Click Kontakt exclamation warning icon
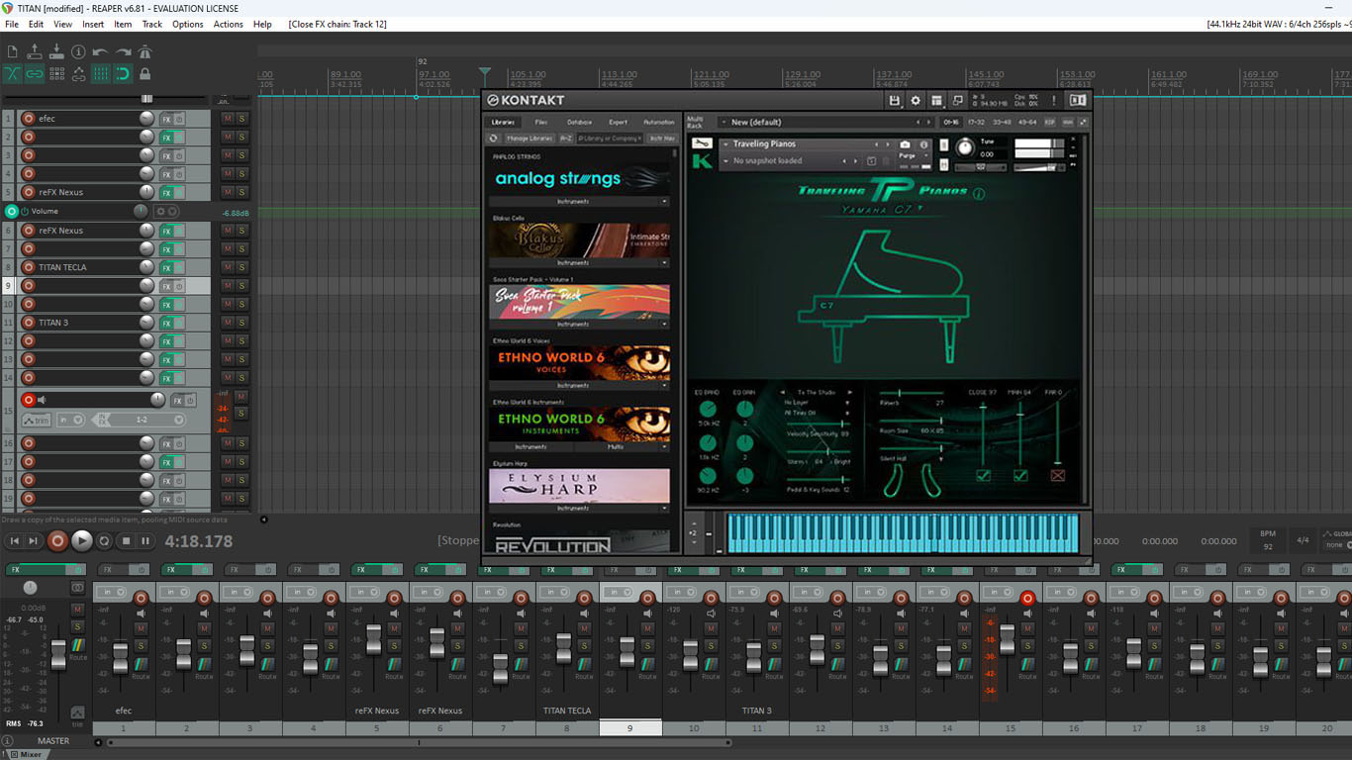The image size is (1352, 760). [x=1054, y=101]
